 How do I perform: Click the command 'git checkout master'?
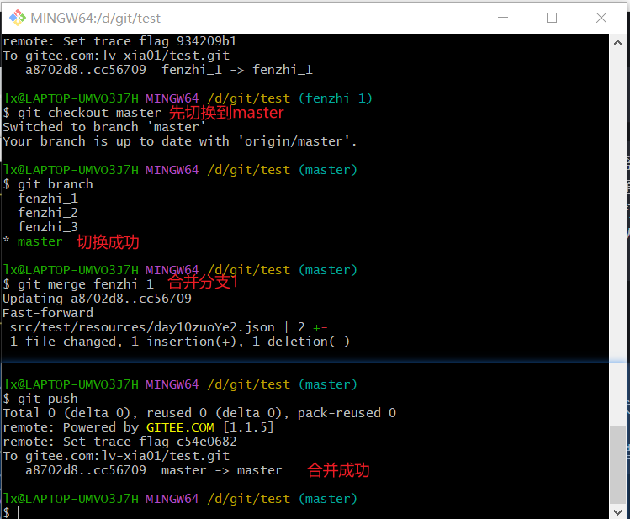[89, 113]
